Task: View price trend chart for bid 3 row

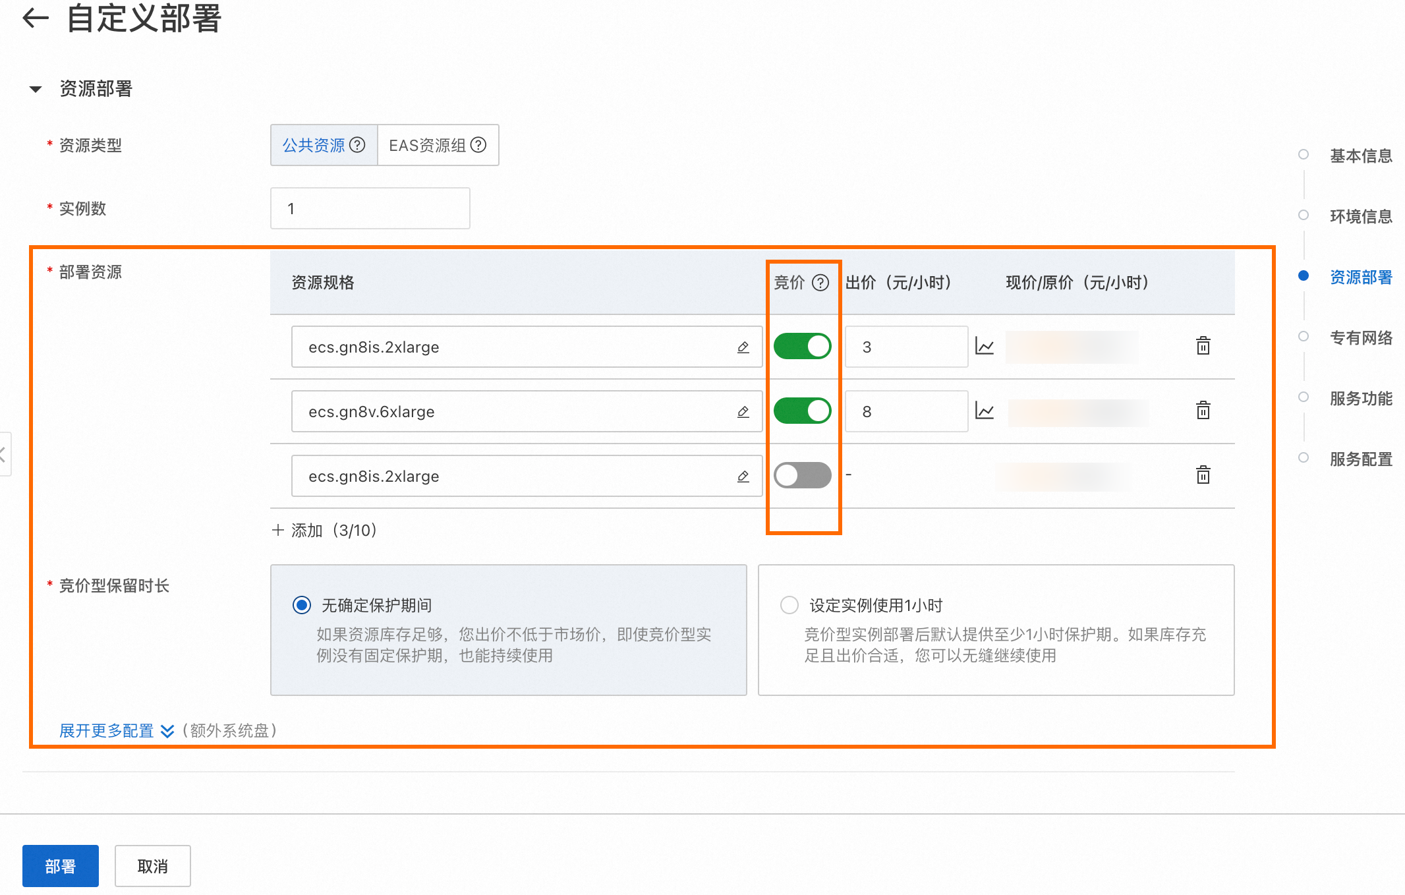Action: point(985,346)
